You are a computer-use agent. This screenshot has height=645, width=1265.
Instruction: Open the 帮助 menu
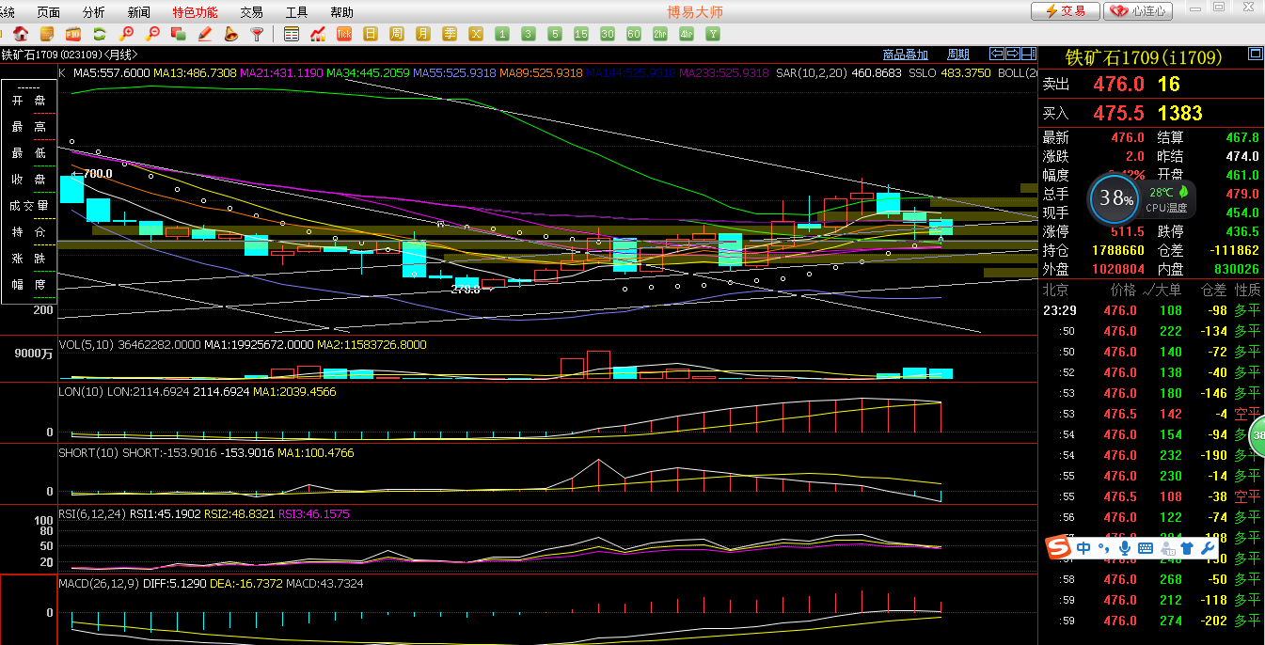coord(341,12)
